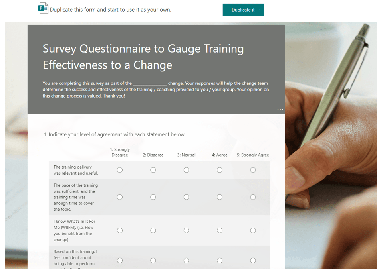Select Strongly Disagree for training pace statement

(x=120, y=197)
